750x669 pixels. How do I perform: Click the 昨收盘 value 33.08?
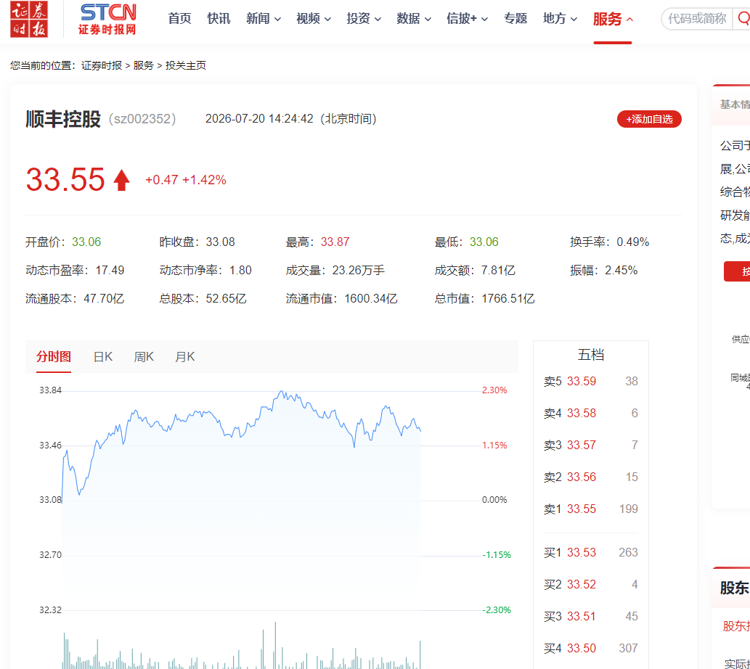pyautogui.click(x=220, y=242)
